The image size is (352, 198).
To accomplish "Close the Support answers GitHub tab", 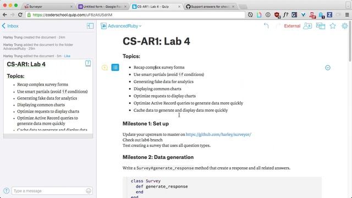I will pos(233,7).
